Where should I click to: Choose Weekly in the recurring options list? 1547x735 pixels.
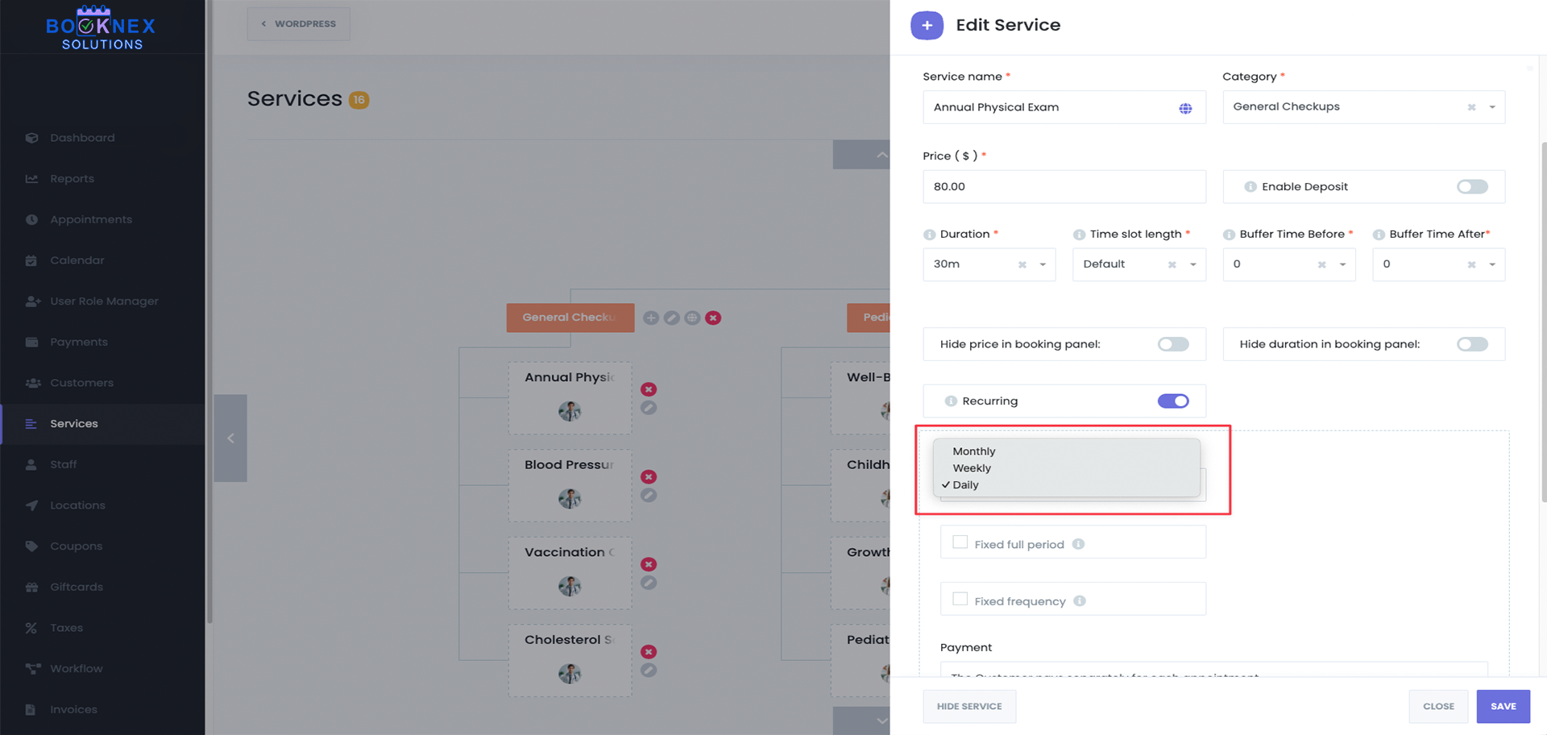coord(972,468)
